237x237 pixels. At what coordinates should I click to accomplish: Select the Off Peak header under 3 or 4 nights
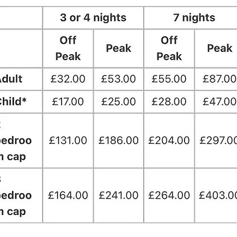point(68,49)
